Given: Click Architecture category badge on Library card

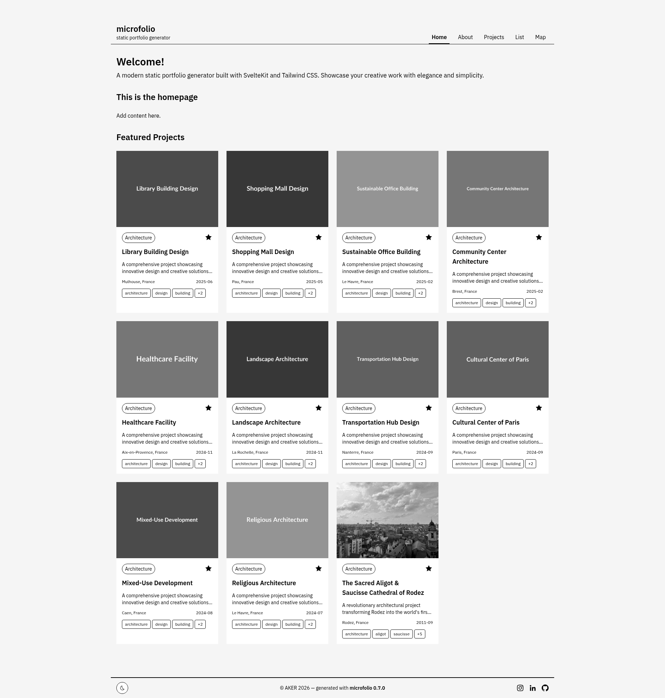Looking at the screenshot, I should 138,238.
